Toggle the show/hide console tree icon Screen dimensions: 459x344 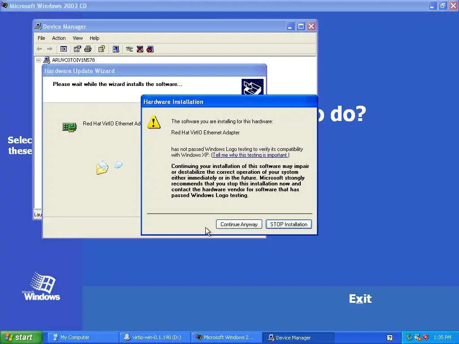point(64,49)
